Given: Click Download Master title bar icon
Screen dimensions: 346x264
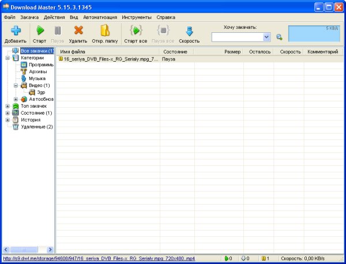Looking at the screenshot, I should pyautogui.click(x=6, y=6).
